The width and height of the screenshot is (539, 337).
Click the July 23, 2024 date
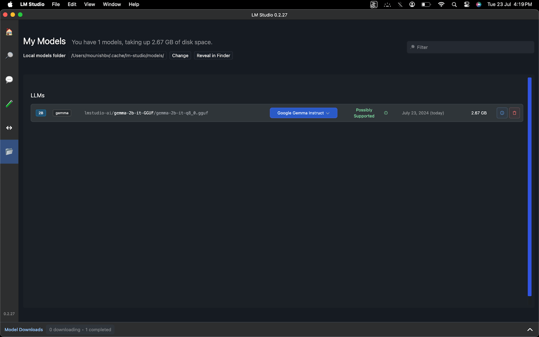pyautogui.click(x=423, y=113)
